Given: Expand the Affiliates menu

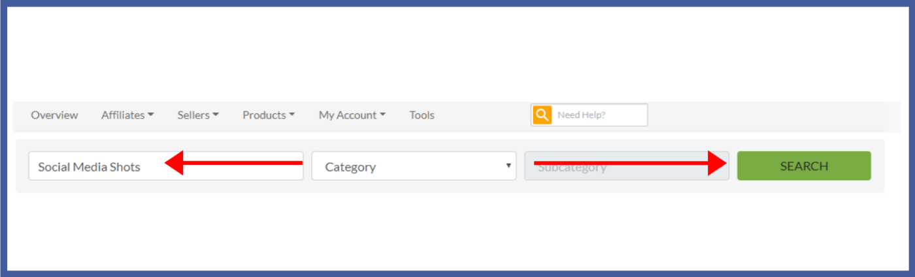Looking at the screenshot, I should [127, 115].
